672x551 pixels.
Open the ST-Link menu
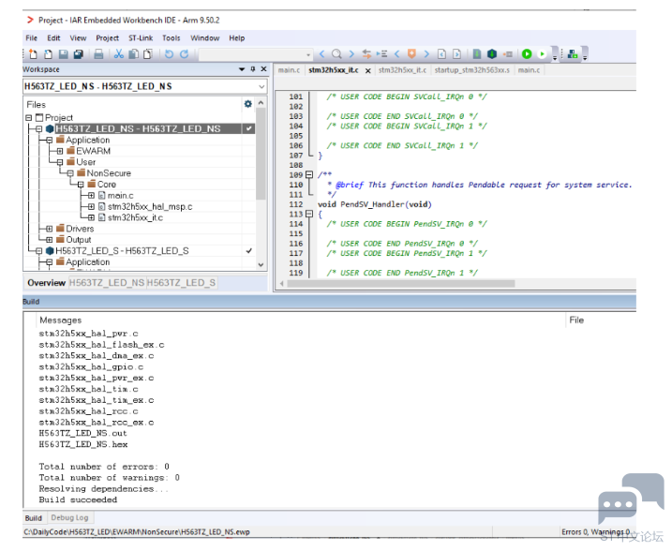pos(141,38)
